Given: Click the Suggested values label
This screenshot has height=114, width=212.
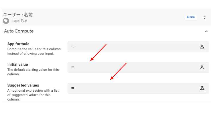Looking at the screenshot, I should tap(23, 85).
